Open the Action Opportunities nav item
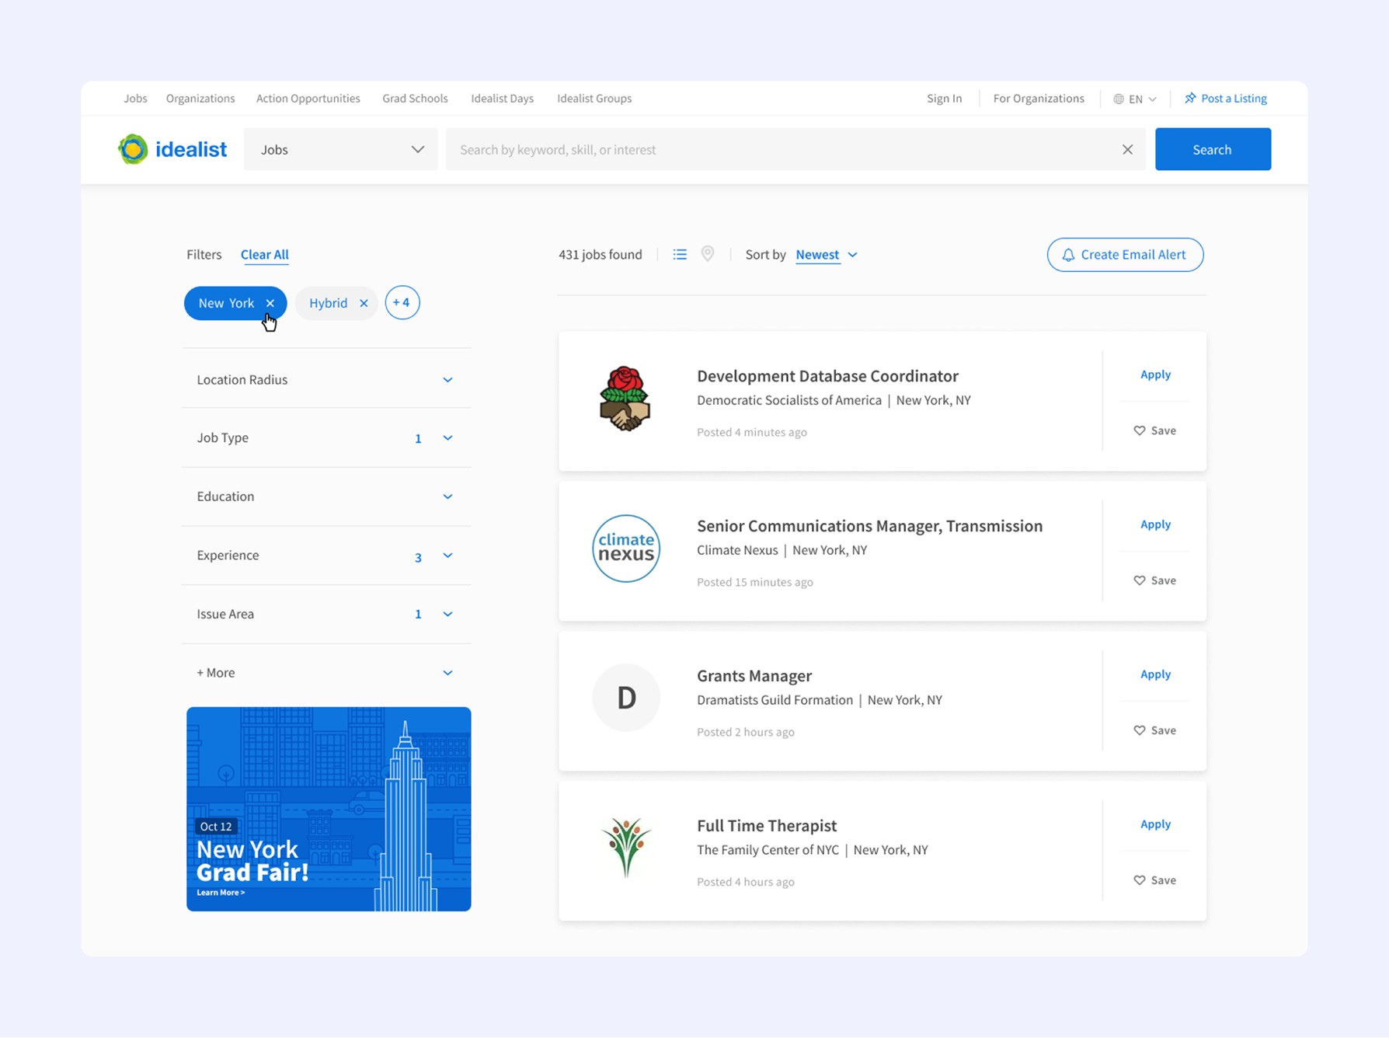The image size is (1389, 1038). point(308,99)
